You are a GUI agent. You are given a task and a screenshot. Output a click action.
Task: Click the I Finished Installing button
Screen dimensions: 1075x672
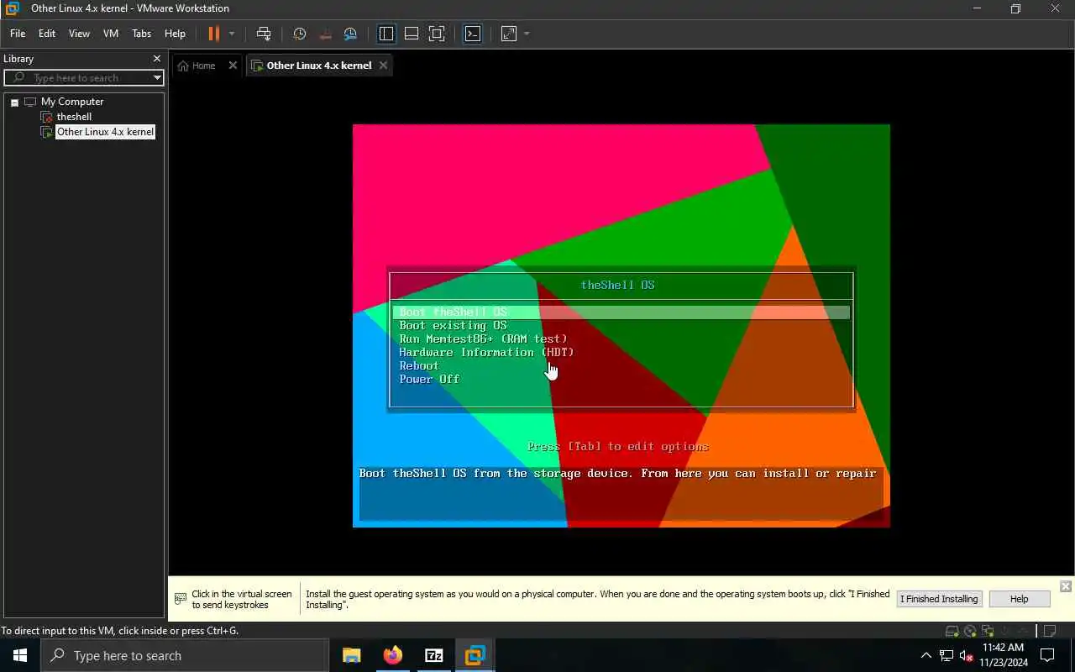(939, 599)
